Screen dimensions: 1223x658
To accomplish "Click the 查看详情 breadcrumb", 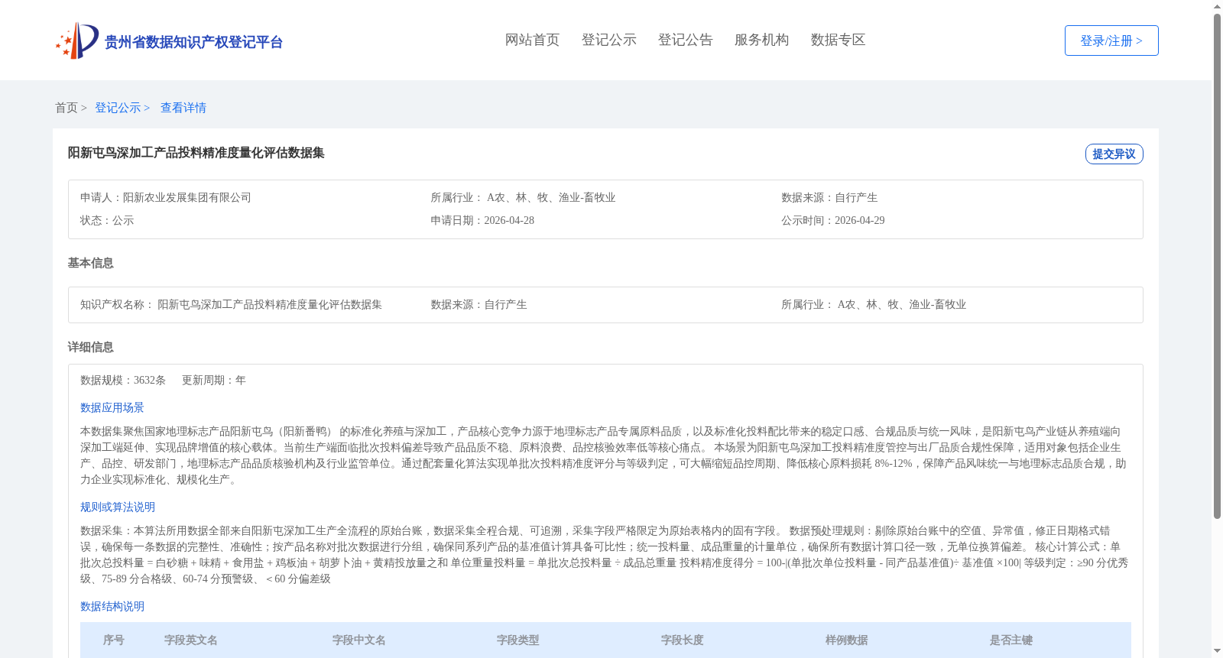I will [183, 108].
